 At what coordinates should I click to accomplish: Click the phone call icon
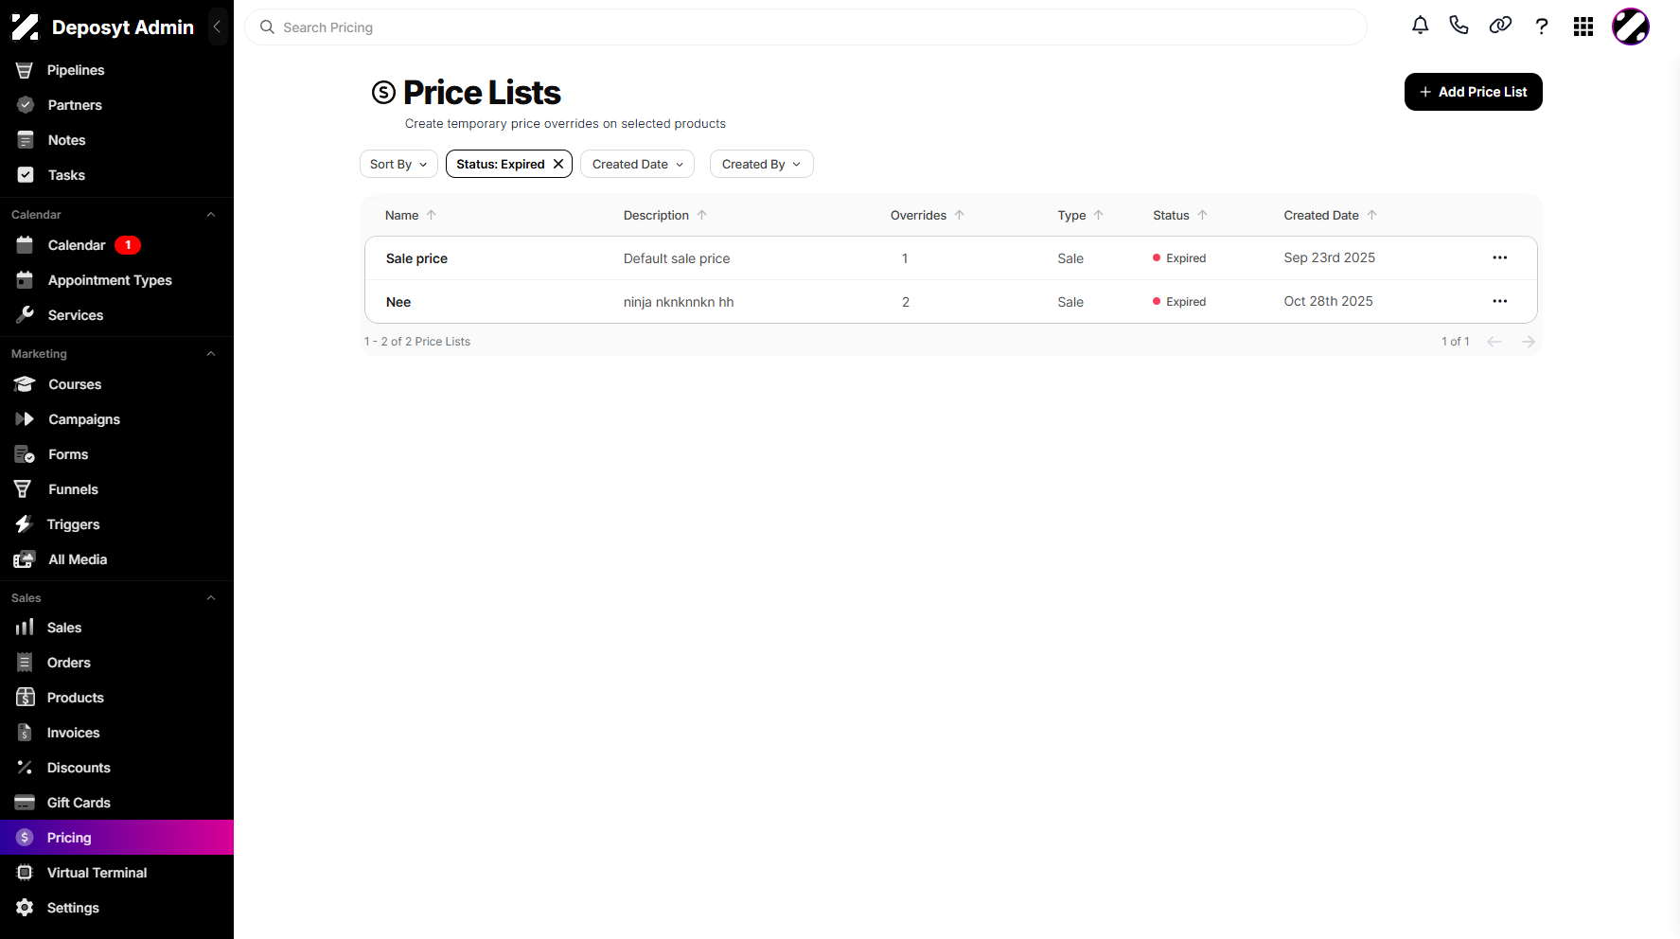pyautogui.click(x=1459, y=26)
